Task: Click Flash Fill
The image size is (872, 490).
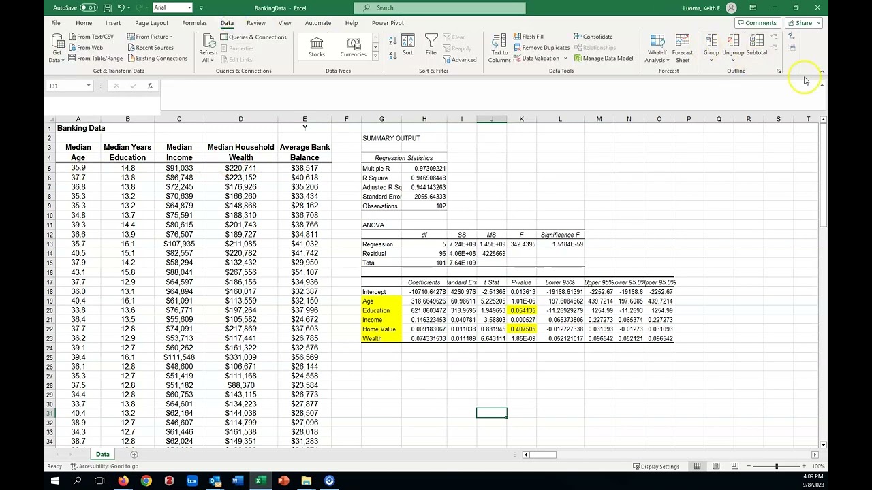Action: point(528,37)
